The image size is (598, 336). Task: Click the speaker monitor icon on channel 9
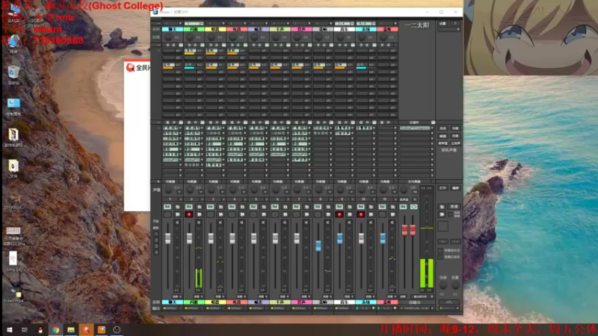point(349,223)
